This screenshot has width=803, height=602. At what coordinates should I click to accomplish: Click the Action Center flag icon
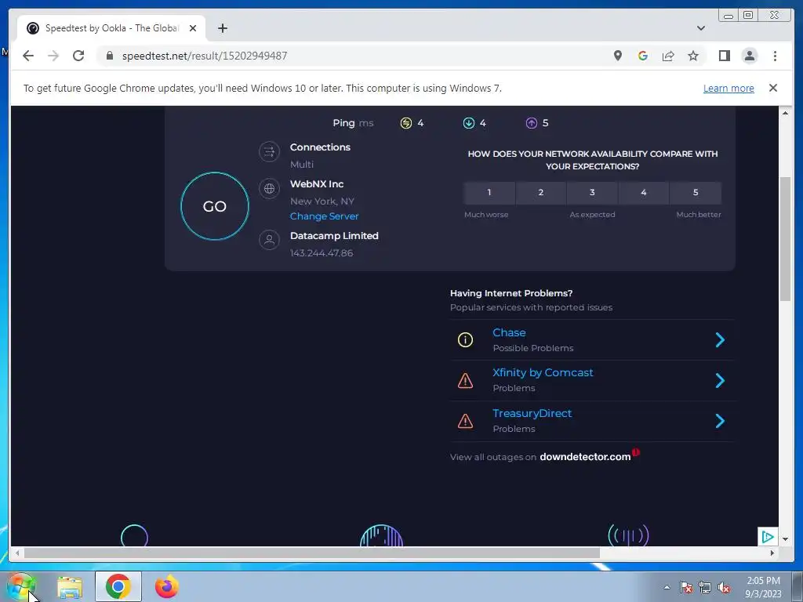coord(685,587)
